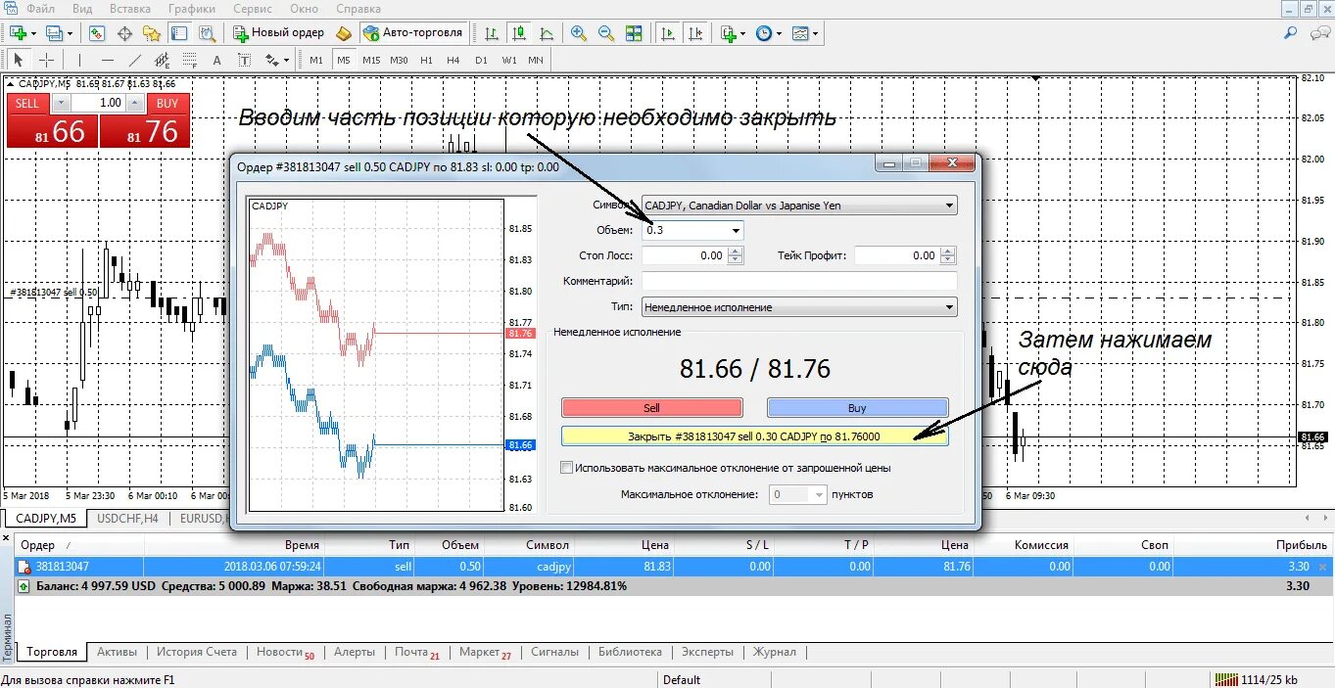Image resolution: width=1335 pixels, height=688 pixels.
Task: Open the Символ dropdown in order dialog
Action: point(949,206)
